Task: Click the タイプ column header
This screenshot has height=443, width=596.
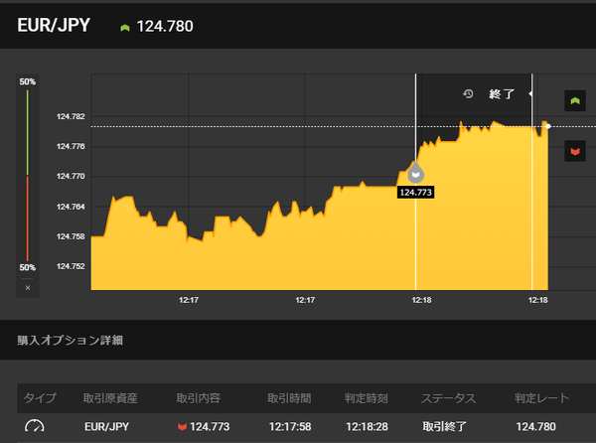Action: click(40, 397)
